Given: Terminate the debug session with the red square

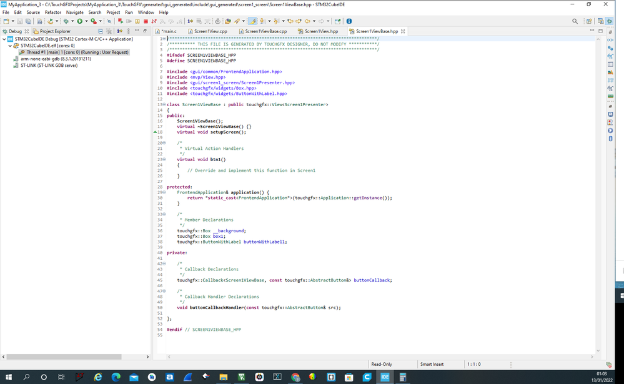Looking at the screenshot, I should click(146, 21).
